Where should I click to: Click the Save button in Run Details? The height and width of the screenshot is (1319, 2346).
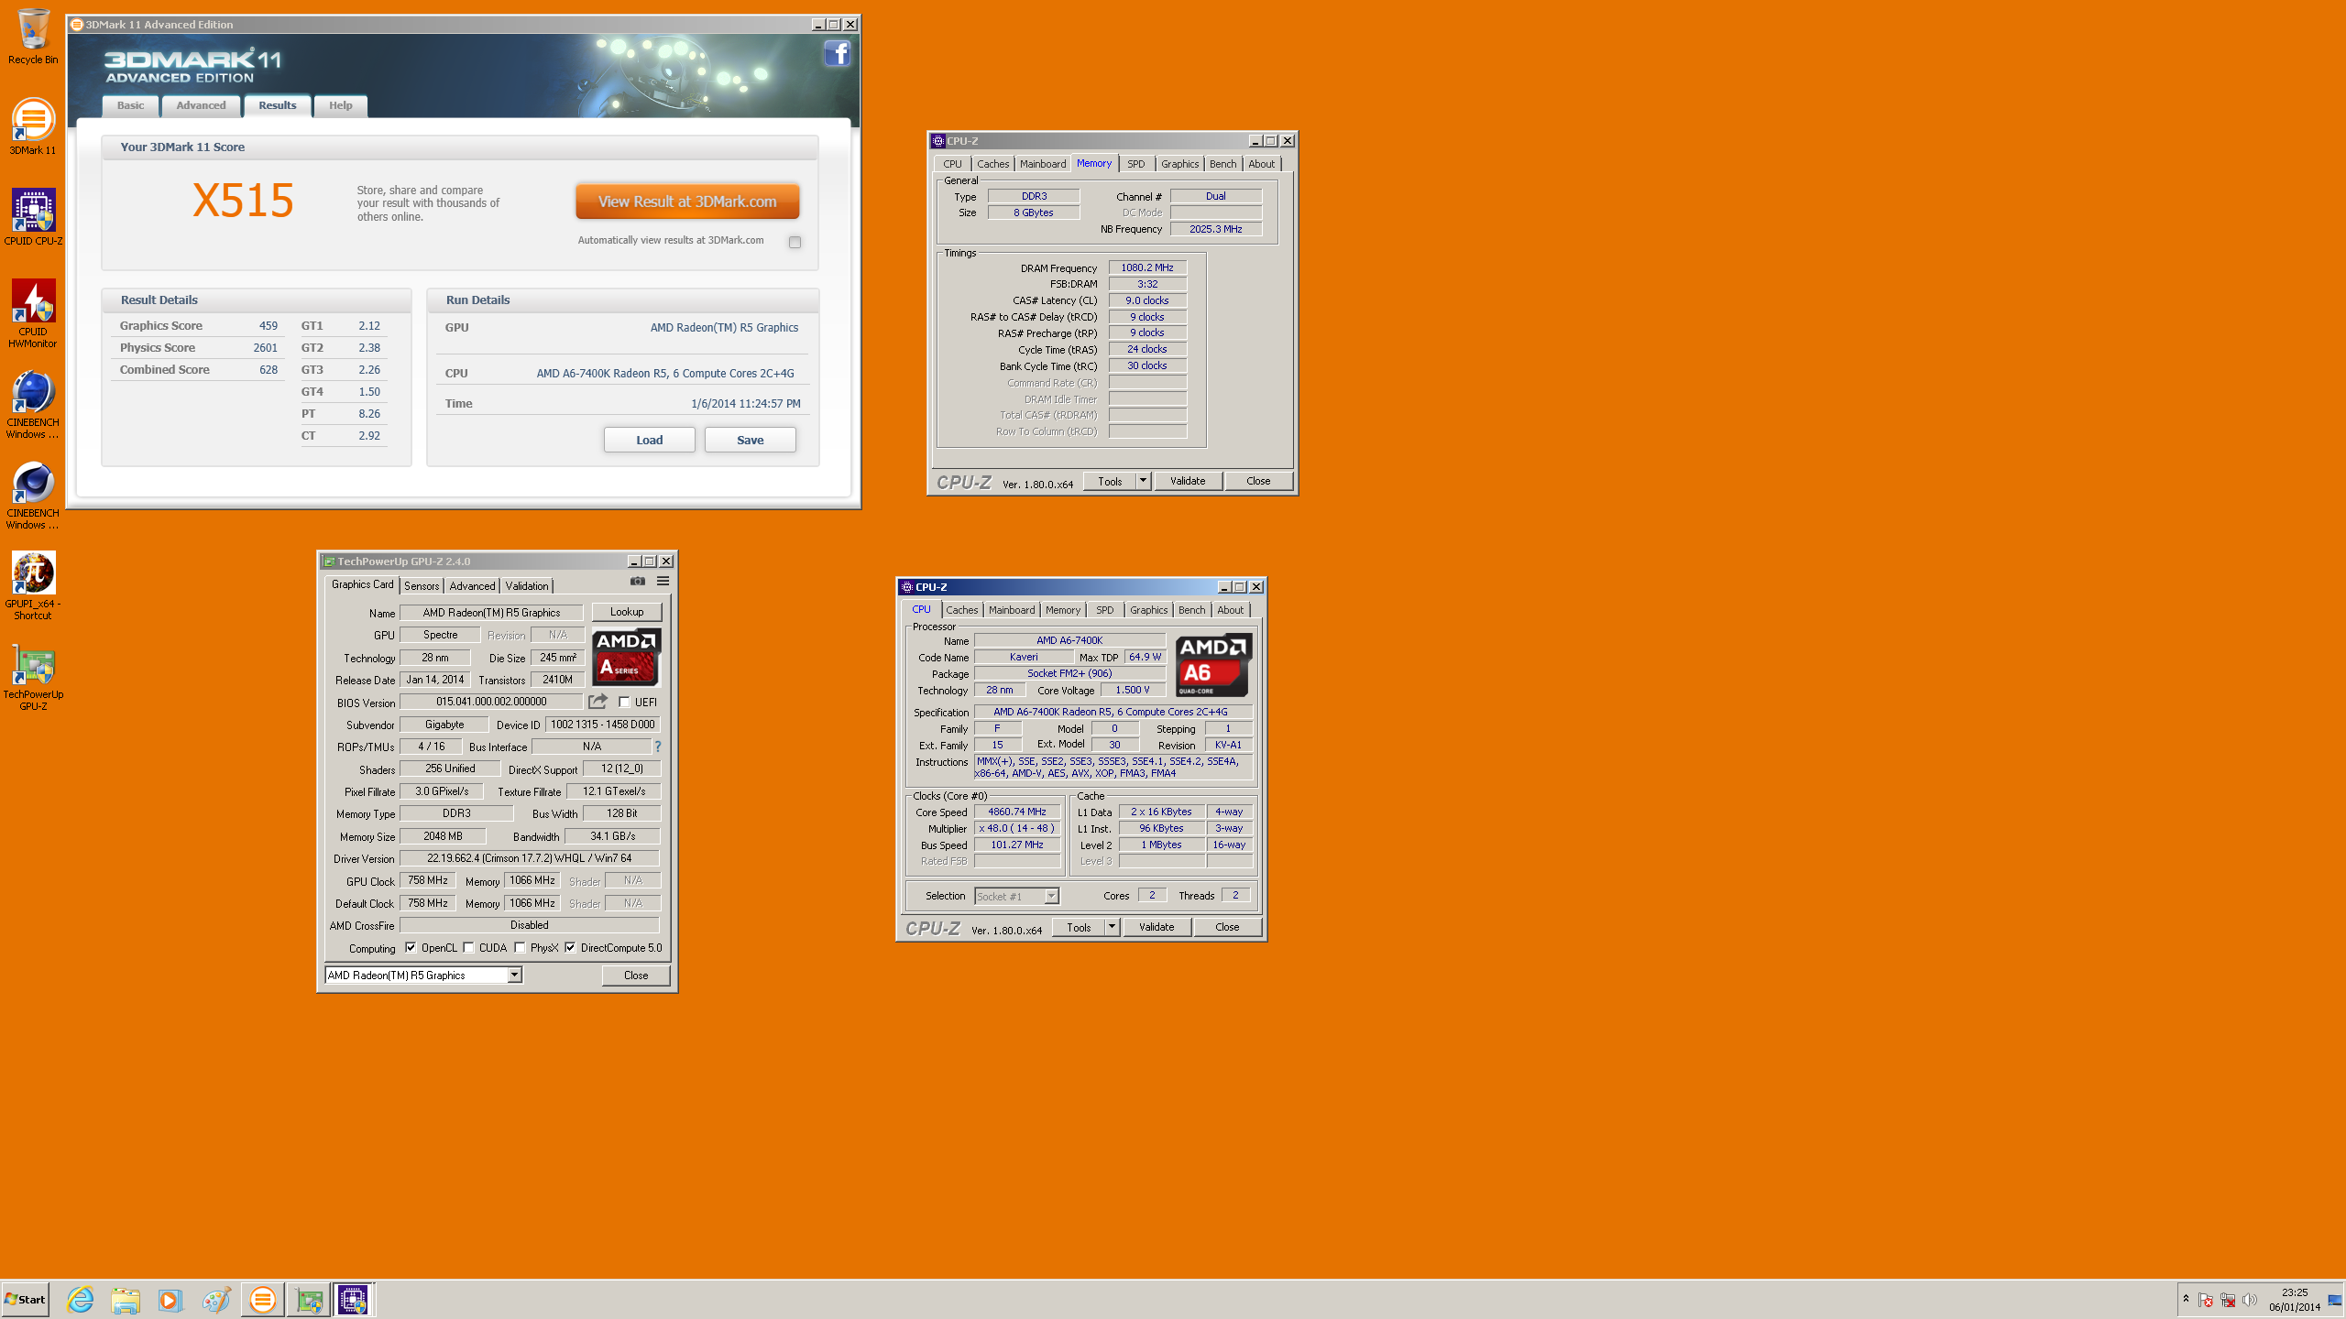tap(750, 440)
